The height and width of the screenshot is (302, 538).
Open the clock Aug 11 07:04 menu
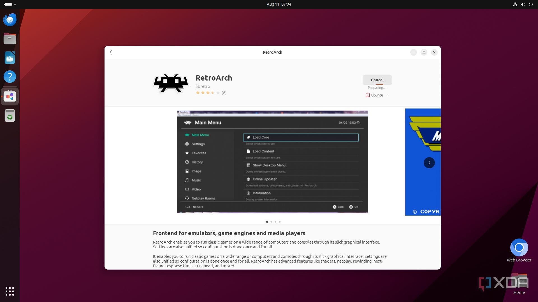pyautogui.click(x=279, y=4)
